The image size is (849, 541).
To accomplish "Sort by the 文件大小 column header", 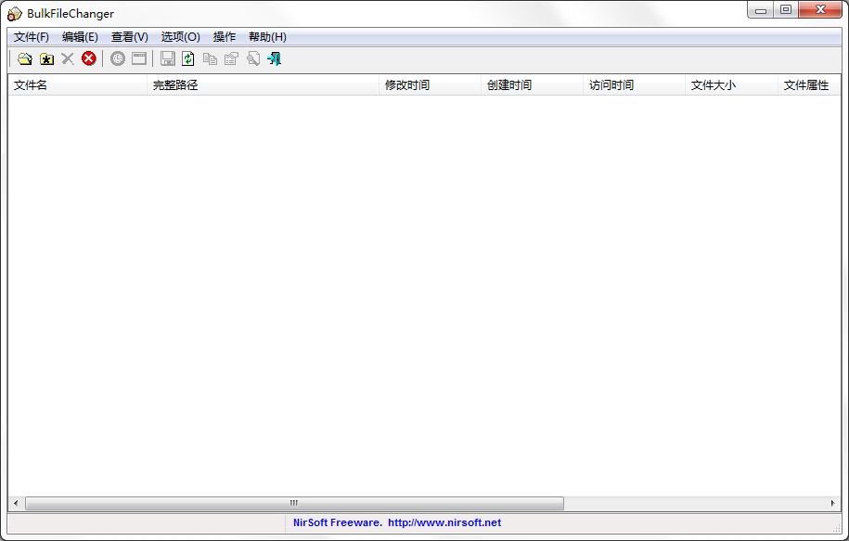I will pos(713,84).
